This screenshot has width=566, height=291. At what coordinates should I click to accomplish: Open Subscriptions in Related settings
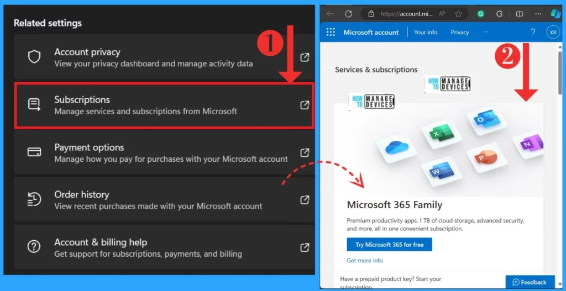coord(164,105)
